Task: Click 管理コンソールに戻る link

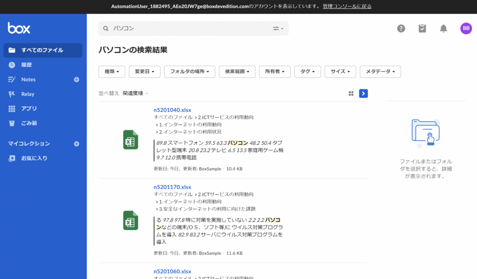Action: (x=347, y=7)
